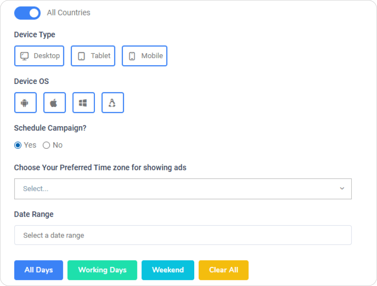Select No for Schedule Campaign

point(46,145)
